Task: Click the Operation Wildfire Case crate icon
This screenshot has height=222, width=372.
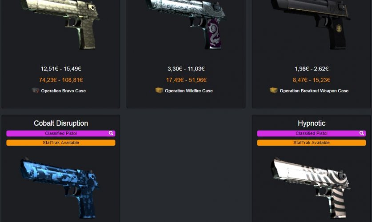Action: pyautogui.click(x=159, y=90)
